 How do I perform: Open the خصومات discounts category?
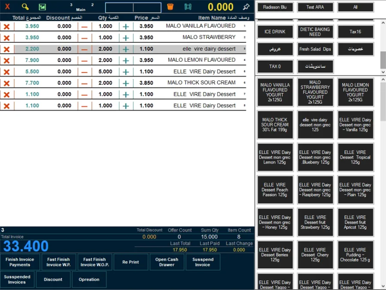tap(355, 49)
